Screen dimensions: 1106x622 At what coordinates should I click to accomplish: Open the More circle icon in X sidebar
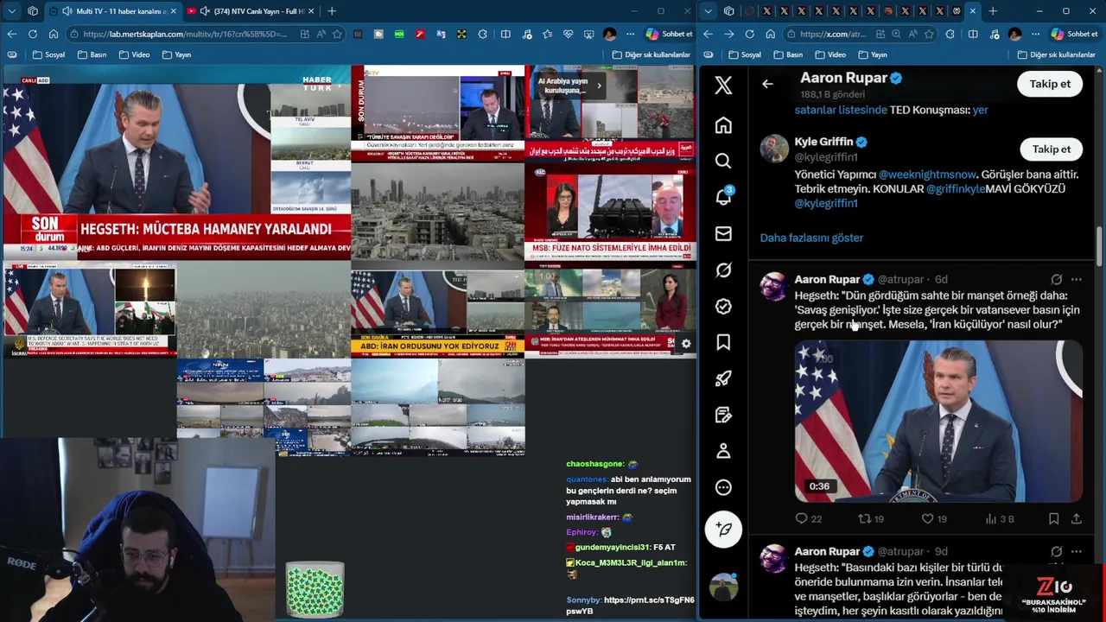[723, 487]
